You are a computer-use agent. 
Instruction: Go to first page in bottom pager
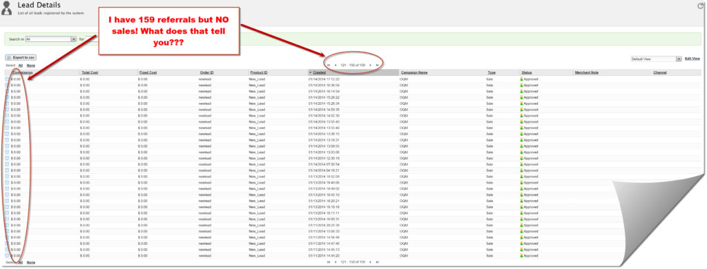point(329,262)
